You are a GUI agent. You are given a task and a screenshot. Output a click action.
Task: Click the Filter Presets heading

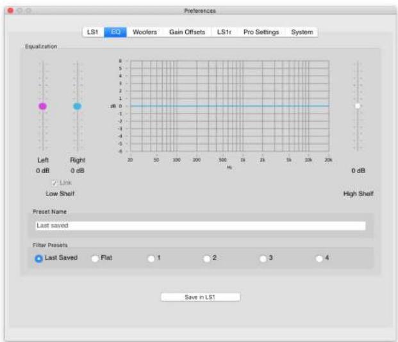point(50,245)
